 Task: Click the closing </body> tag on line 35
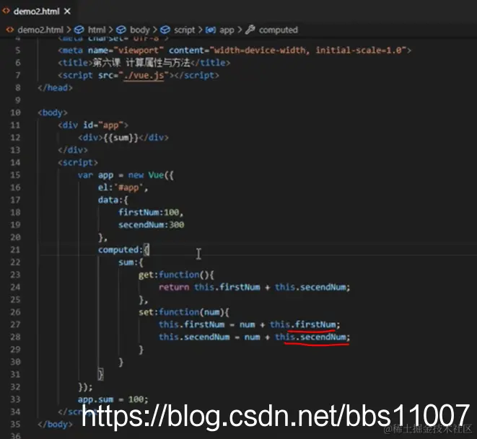click(x=55, y=424)
